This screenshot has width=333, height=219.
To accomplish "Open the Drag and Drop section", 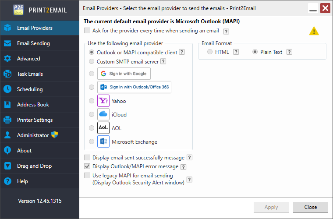I will (x=40, y=166).
